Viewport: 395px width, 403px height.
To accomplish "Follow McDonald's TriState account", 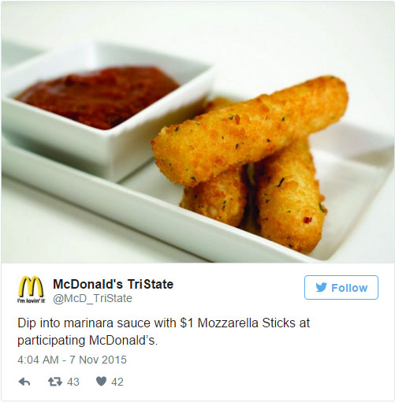I will pyautogui.click(x=341, y=288).
